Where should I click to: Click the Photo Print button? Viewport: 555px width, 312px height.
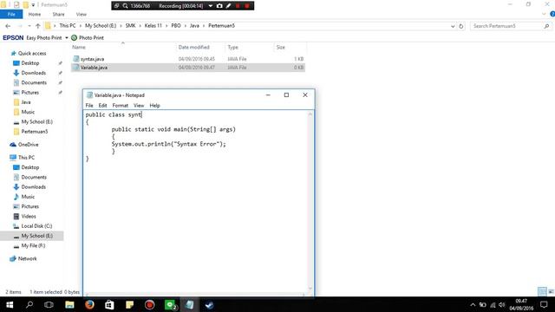point(88,37)
